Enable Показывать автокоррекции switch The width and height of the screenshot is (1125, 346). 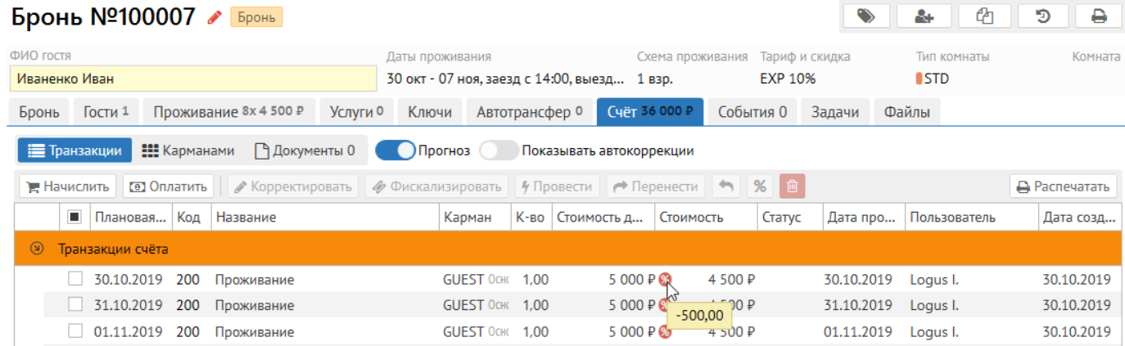pyautogui.click(x=499, y=151)
